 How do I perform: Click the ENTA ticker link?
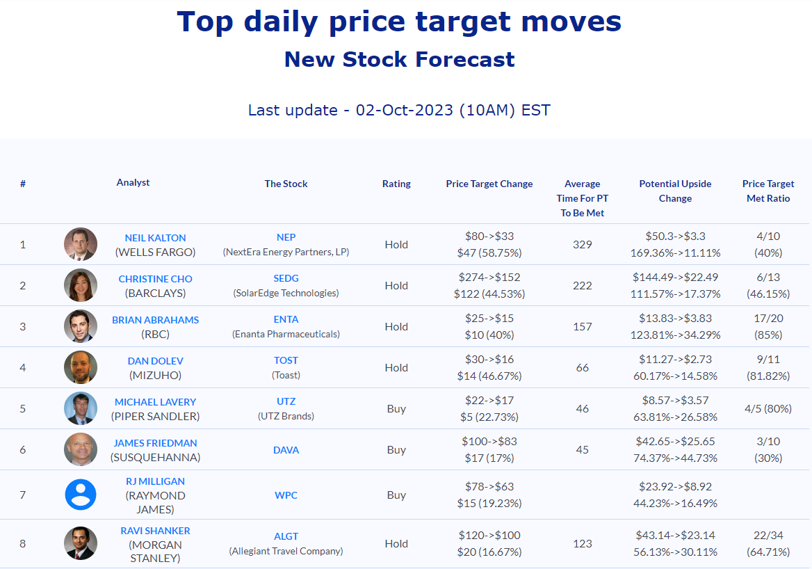click(x=286, y=319)
